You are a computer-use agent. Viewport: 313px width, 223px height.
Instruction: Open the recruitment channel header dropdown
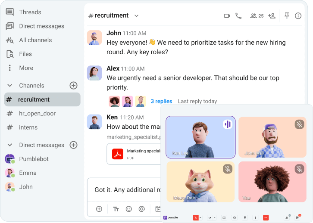[136, 16]
